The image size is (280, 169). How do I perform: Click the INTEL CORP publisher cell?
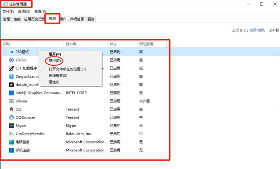76,93
